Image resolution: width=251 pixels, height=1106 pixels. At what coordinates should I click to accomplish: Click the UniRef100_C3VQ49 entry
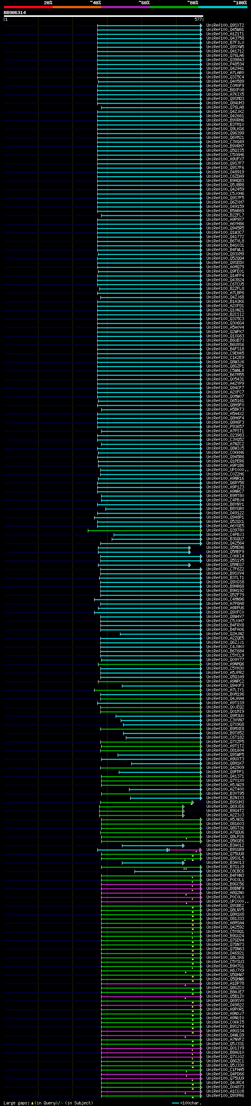[225, 142]
